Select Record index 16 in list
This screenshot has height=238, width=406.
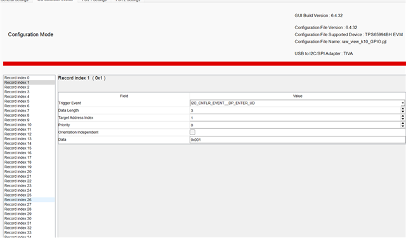click(x=29, y=153)
